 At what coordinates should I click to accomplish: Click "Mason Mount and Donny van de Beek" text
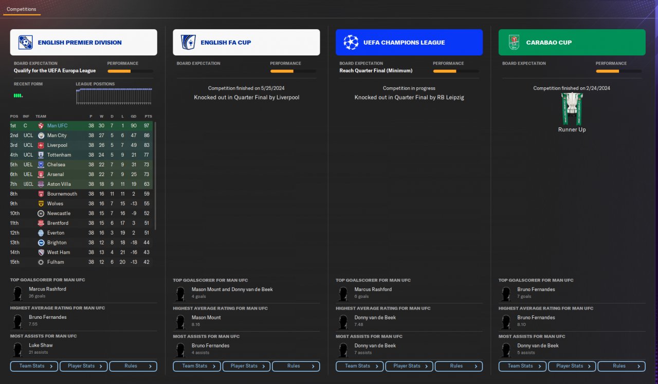(232, 290)
